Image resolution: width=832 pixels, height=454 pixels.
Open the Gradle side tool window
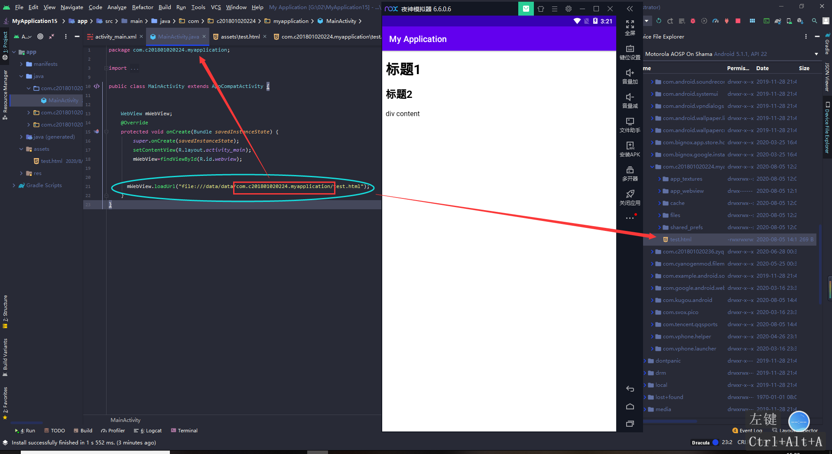click(x=827, y=44)
